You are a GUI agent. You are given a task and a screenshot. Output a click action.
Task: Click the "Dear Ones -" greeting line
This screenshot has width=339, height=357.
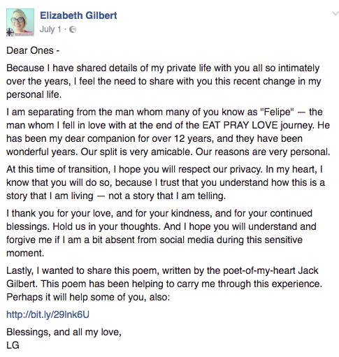[33, 50]
